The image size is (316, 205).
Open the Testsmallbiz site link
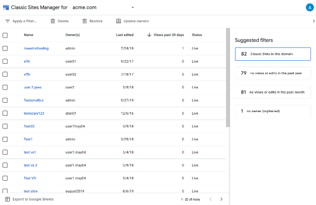tap(34, 100)
